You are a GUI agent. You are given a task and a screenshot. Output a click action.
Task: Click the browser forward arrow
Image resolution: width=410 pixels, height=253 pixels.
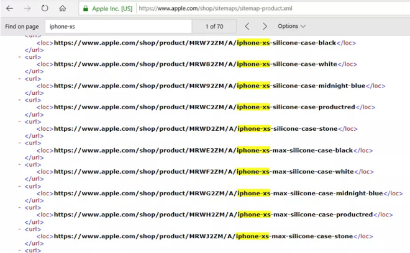click(x=27, y=8)
